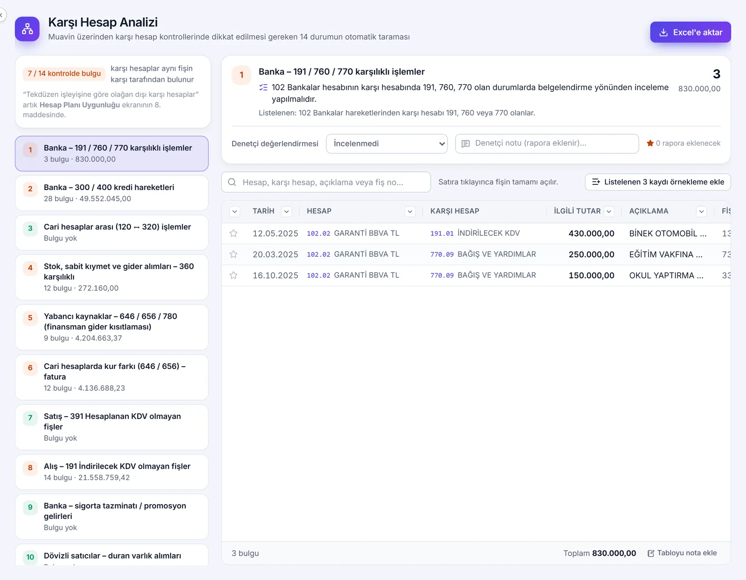Click the 250.000,00 amount cell
Image resolution: width=746 pixels, height=580 pixels.
tap(591, 254)
